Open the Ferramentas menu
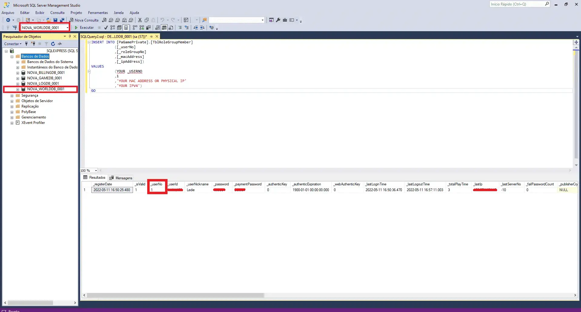 tap(98, 13)
